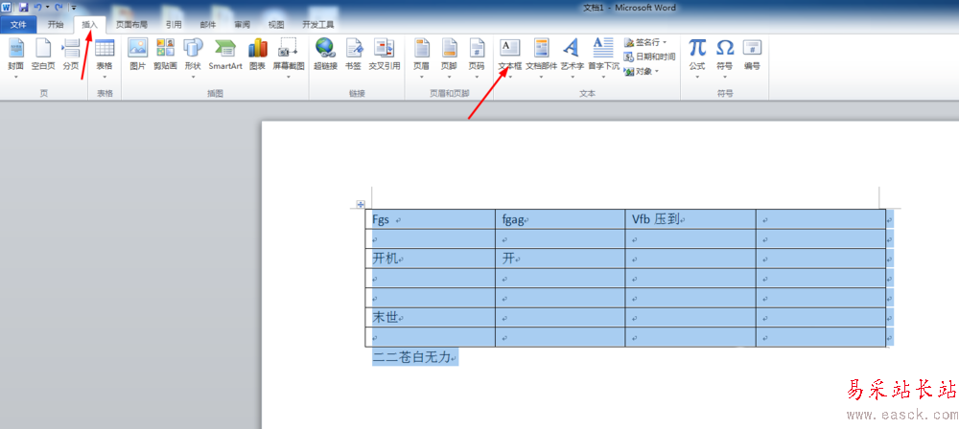This screenshot has width=959, height=429.
Task: Apply a drop cap (首字下沉)
Action: tap(603, 56)
